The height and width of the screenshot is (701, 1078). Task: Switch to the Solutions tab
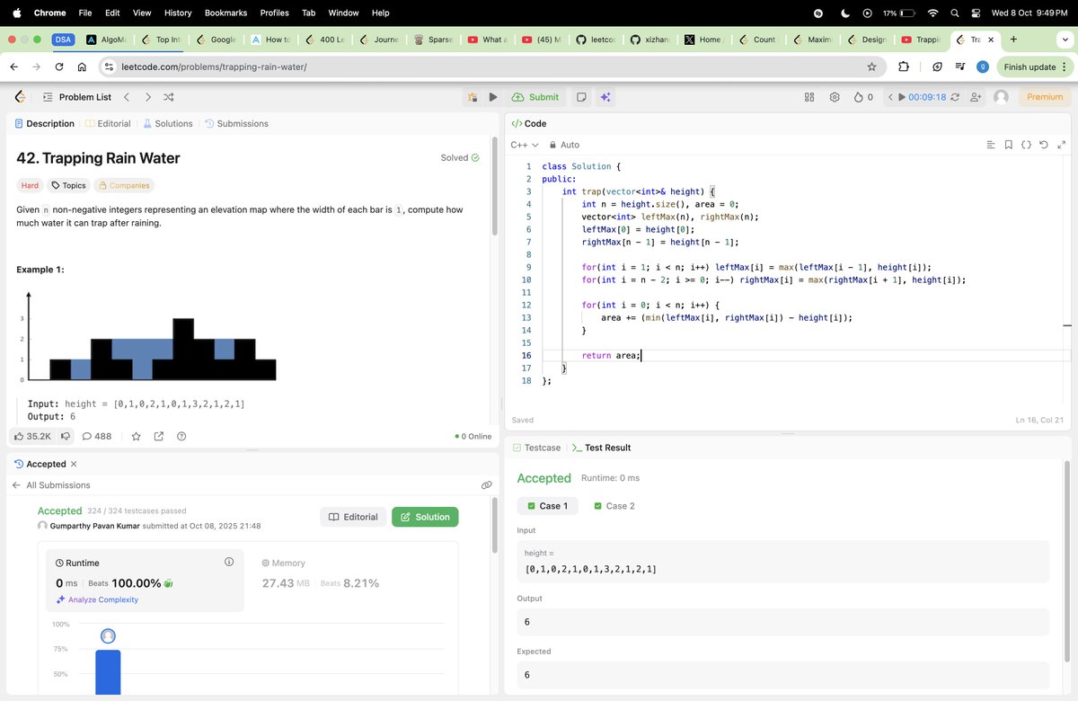(x=168, y=124)
